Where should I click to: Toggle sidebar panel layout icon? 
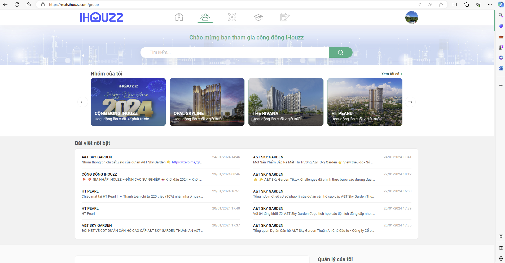tap(501, 248)
